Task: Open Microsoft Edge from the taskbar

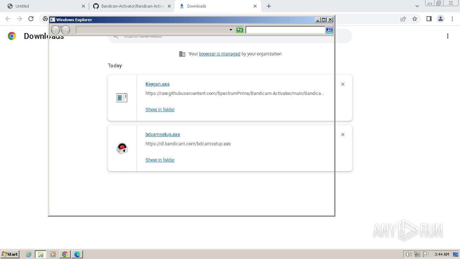Action: [x=77, y=254]
